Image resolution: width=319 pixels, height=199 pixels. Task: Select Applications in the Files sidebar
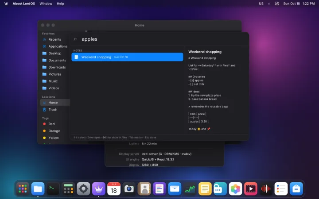[54, 46]
